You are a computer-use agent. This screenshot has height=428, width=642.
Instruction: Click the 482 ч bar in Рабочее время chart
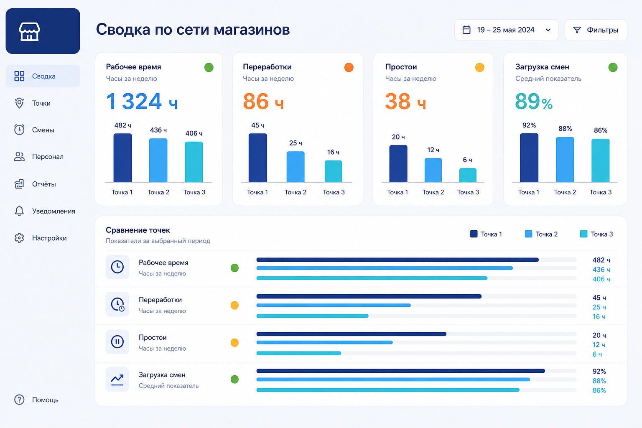coord(122,158)
